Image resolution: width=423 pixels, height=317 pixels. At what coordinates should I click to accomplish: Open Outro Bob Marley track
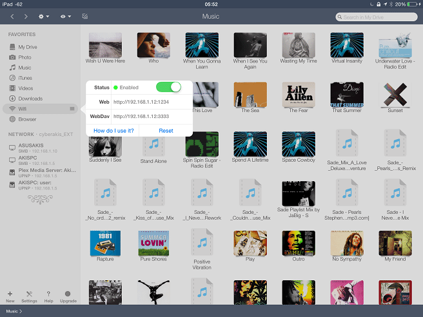pos(299,246)
